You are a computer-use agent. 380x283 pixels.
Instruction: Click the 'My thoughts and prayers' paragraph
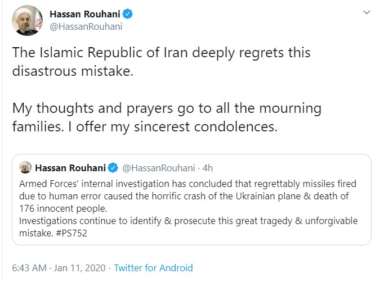[167, 117]
